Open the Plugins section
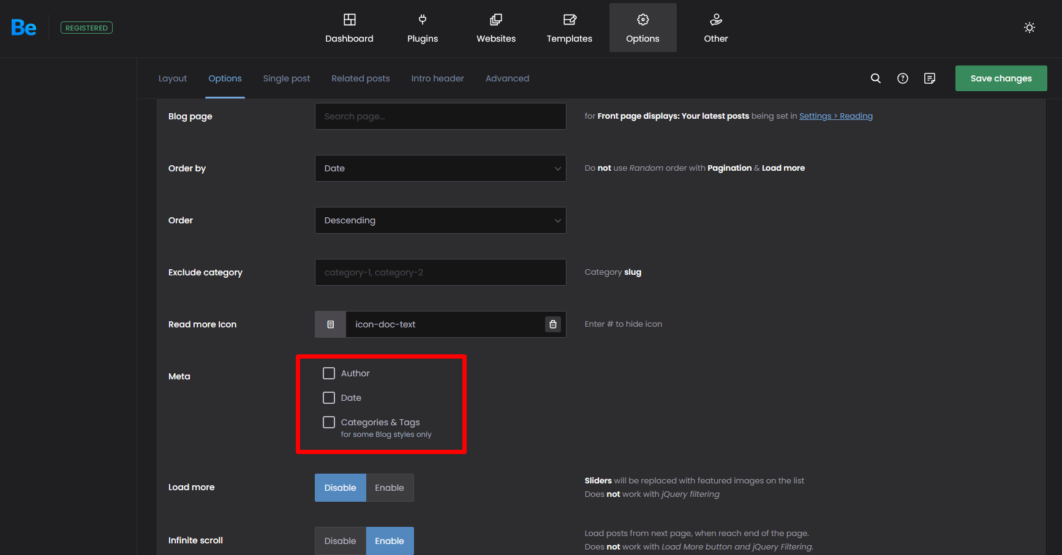This screenshot has width=1062, height=555. click(x=423, y=28)
